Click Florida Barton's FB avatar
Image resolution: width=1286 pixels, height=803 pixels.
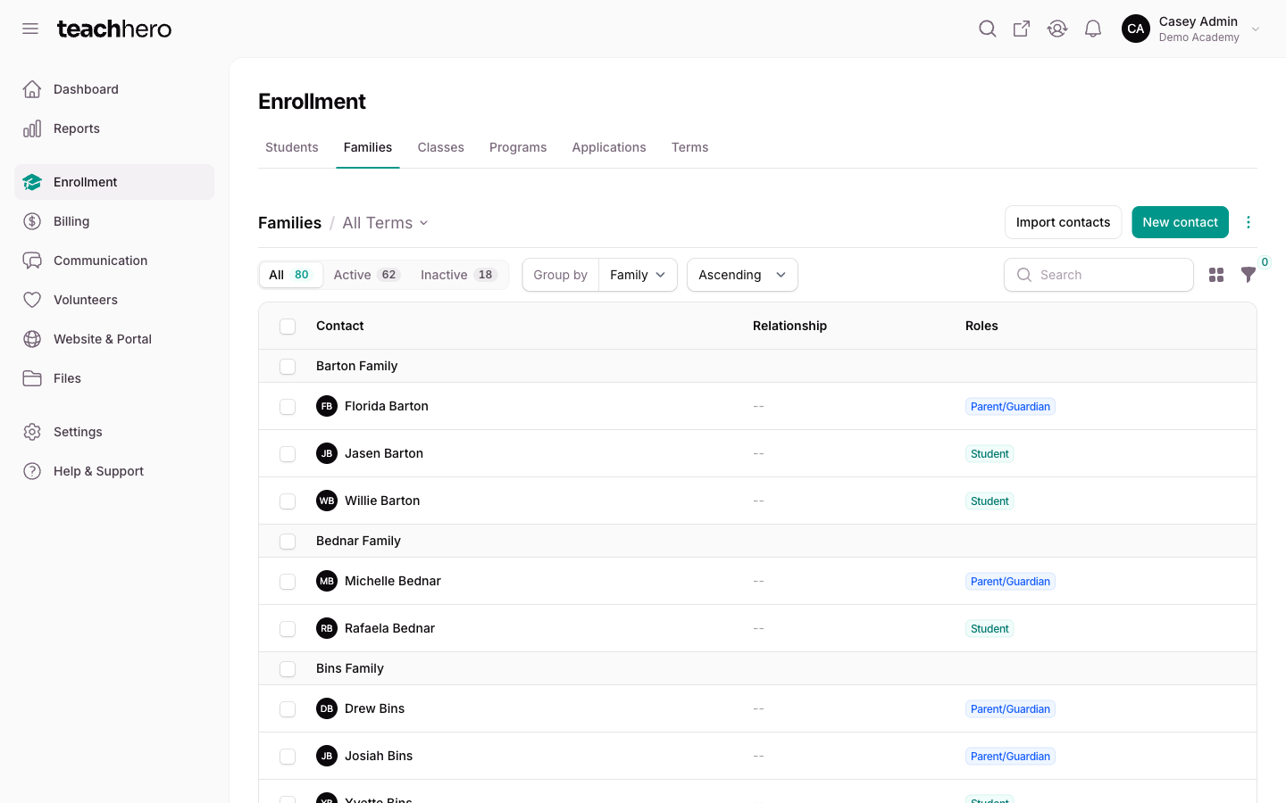click(x=327, y=406)
